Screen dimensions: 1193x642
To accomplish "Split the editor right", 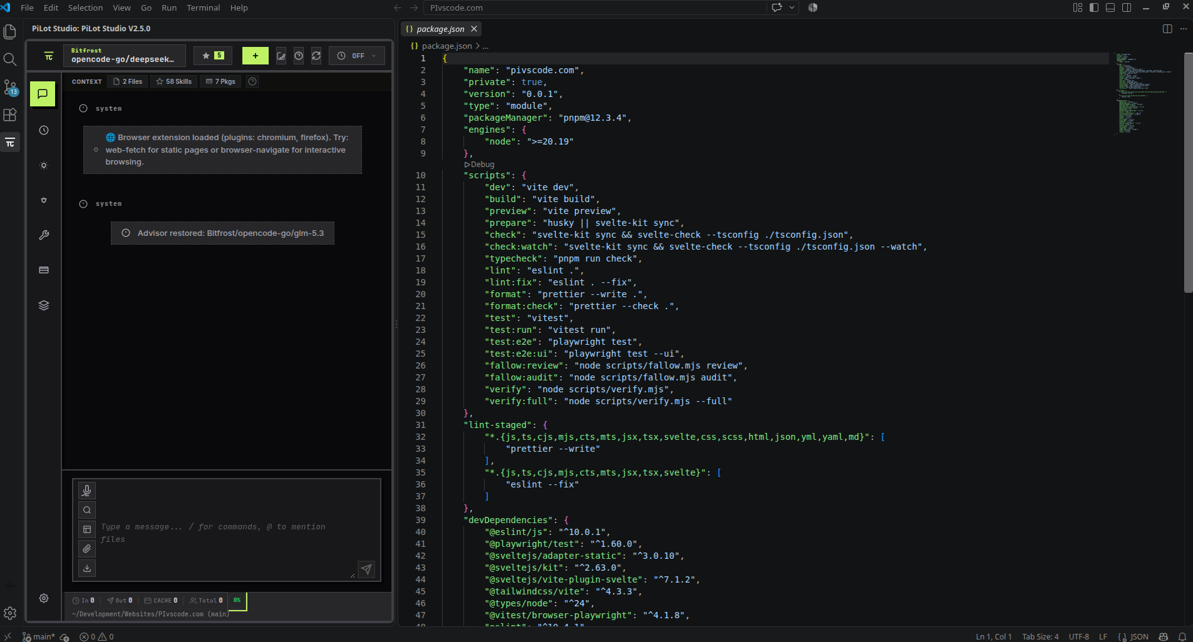I will coord(1167,29).
